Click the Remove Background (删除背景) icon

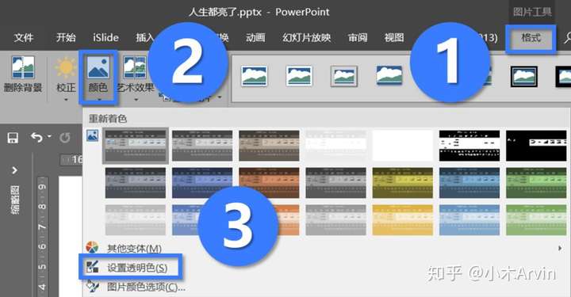(23, 67)
